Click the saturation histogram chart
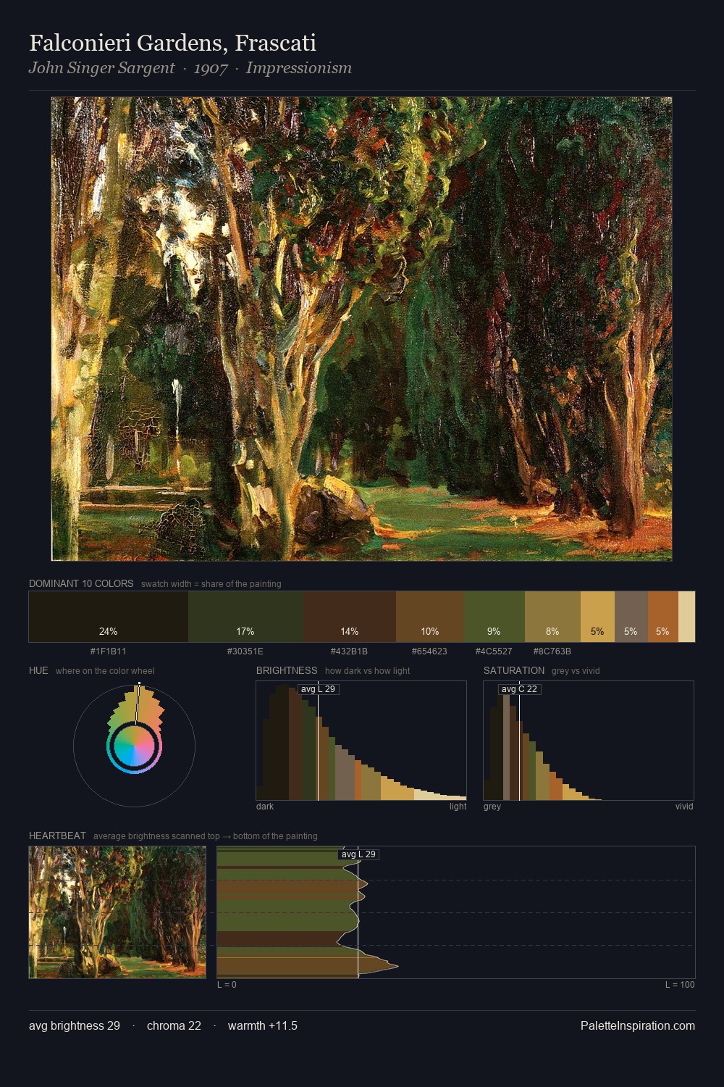The height and width of the screenshot is (1087, 724). [x=589, y=741]
